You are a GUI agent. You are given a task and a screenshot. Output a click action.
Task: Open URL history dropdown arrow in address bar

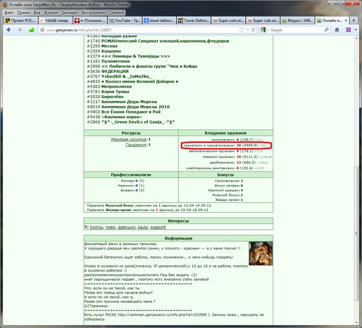pos(248,30)
